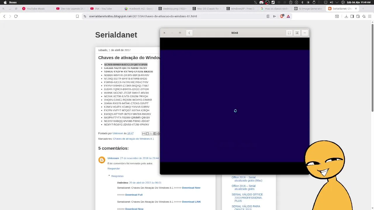The height and width of the screenshot is (210, 374).
Task: Click inside the Win8 virtual machine display
Action: [235, 106]
